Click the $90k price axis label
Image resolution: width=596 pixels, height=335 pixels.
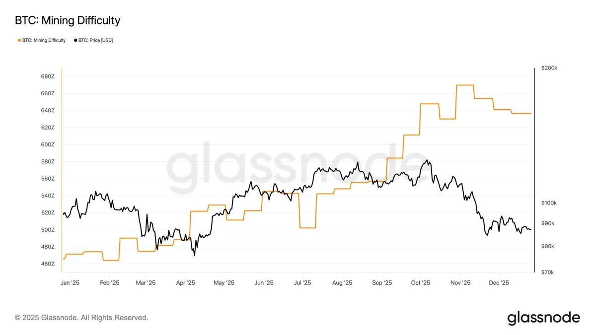(547, 223)
